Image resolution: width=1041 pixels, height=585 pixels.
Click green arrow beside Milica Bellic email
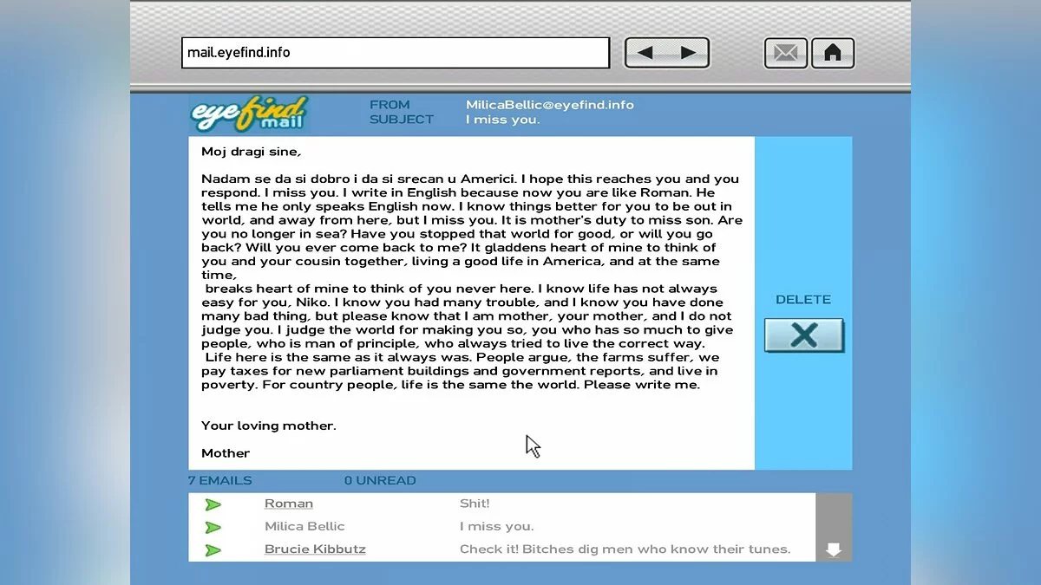coord(213,527)
